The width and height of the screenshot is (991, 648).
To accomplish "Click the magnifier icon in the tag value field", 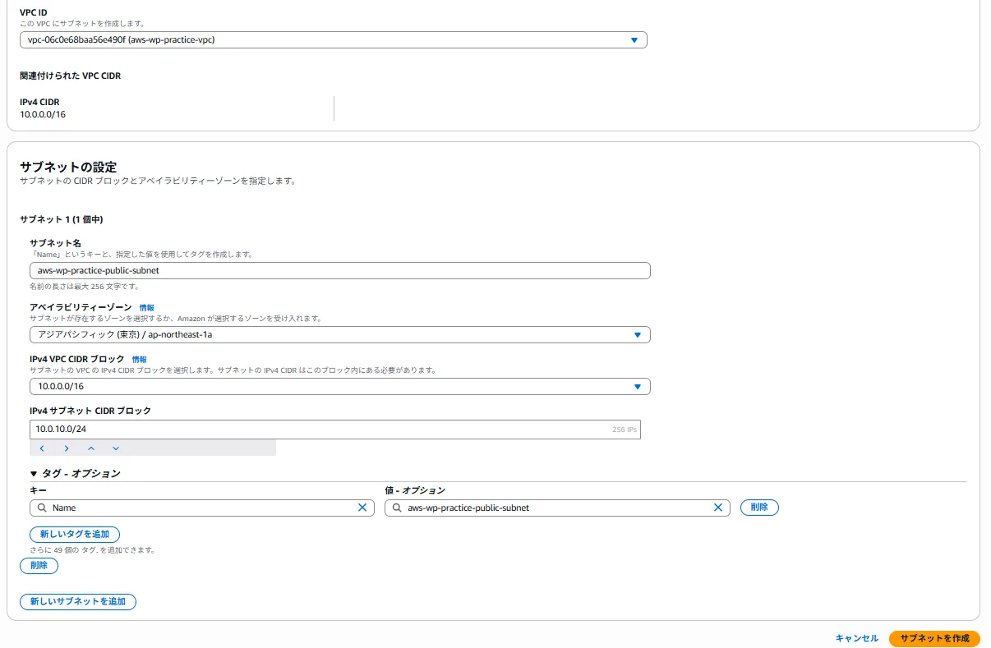I will [x=395, y=508].
